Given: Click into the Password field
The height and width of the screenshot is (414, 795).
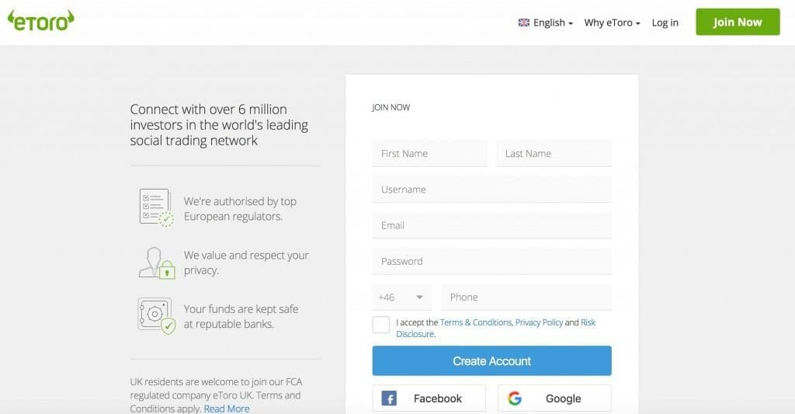Looking at the screenshot, I should [x=491, y=261].
